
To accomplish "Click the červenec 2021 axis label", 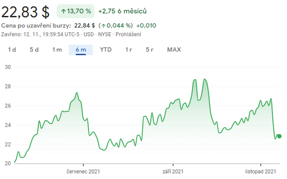I will point(83,171).
